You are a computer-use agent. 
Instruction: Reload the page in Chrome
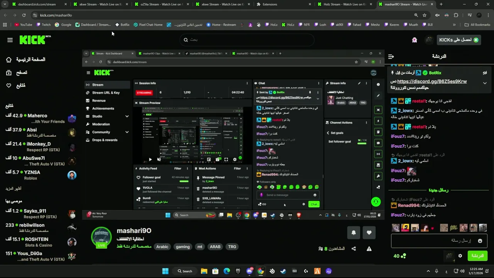tap(24, 15)
